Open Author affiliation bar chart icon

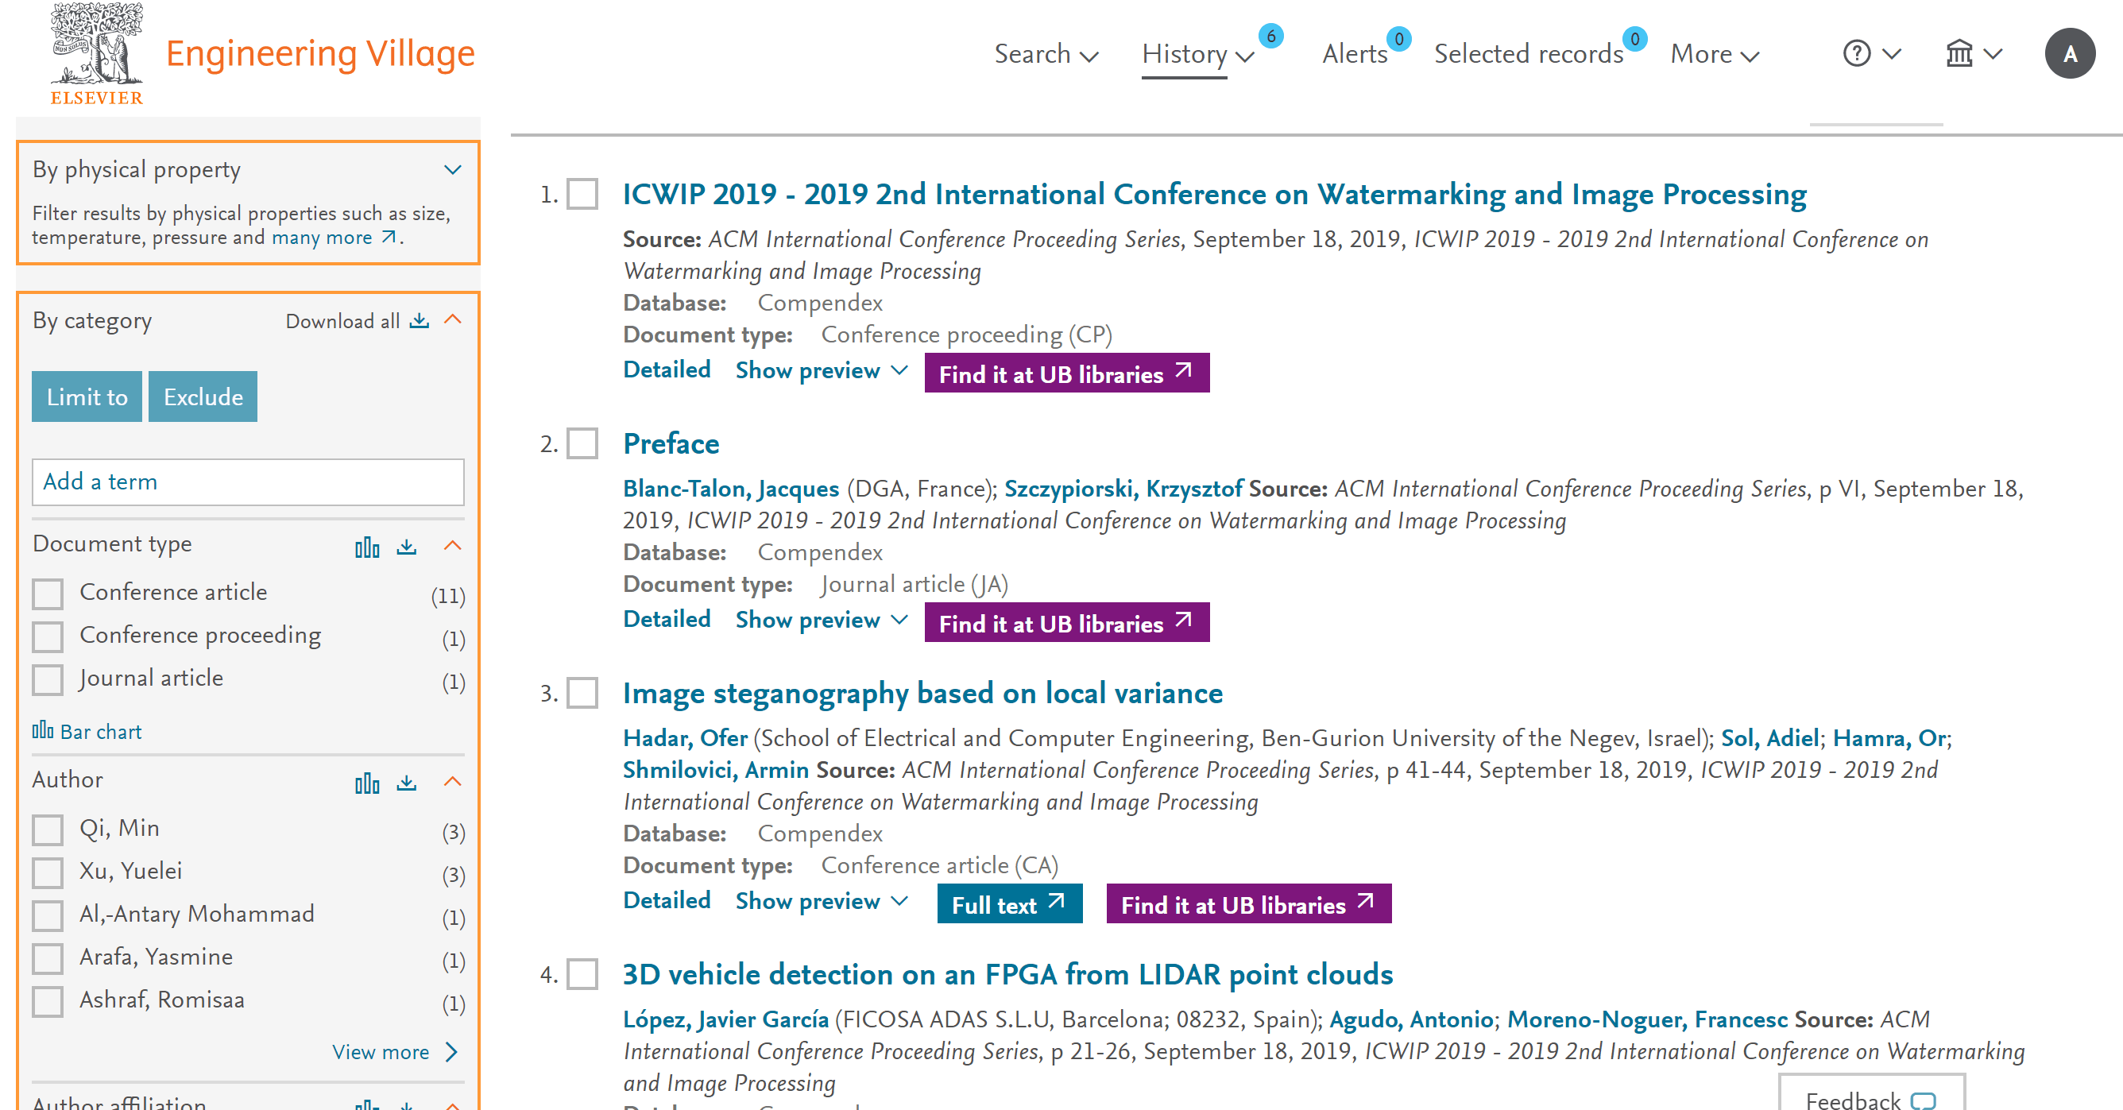367,1104
